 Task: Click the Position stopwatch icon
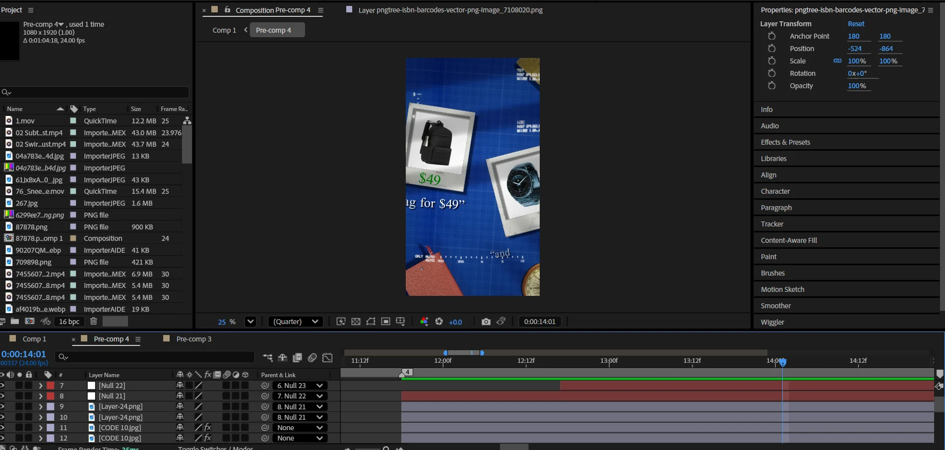(771, 49)
